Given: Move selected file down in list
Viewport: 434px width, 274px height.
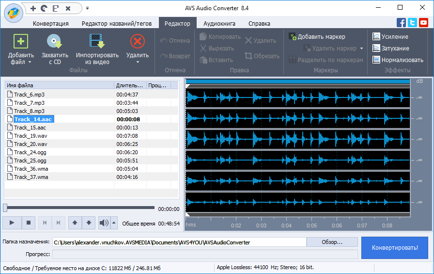Looking at the screenshot, I should pos(89,223).
